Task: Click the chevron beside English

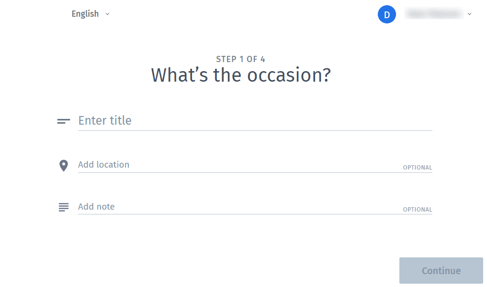Action: click(x=107, y=14)
